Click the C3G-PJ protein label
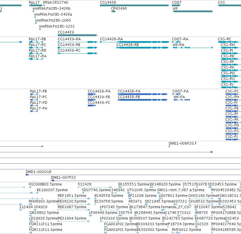Viewport: 241px width, 234px height. pyautogui.click(x=231, y=137)
